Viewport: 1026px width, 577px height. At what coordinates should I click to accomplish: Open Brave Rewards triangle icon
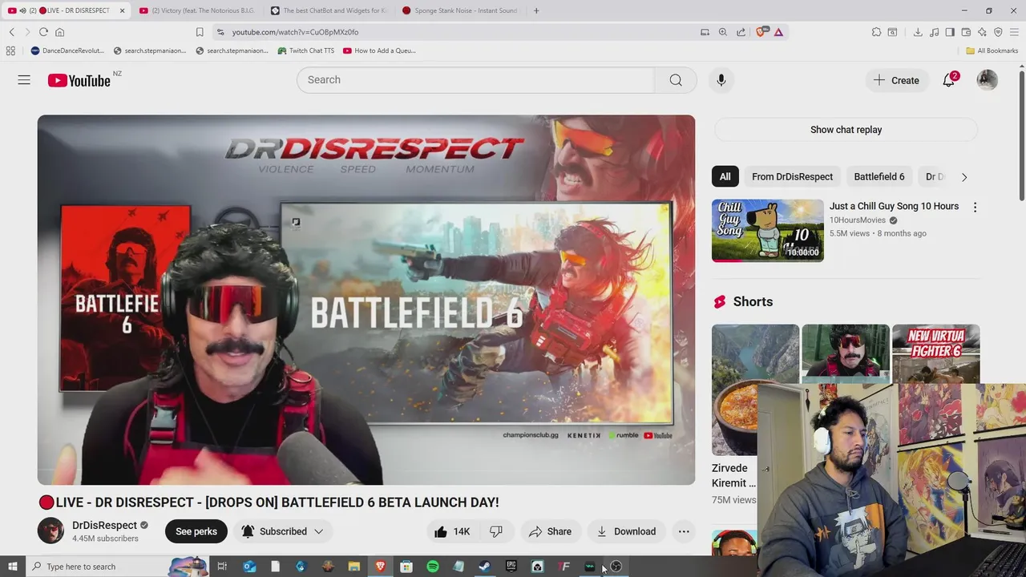[x=778, y=32]
